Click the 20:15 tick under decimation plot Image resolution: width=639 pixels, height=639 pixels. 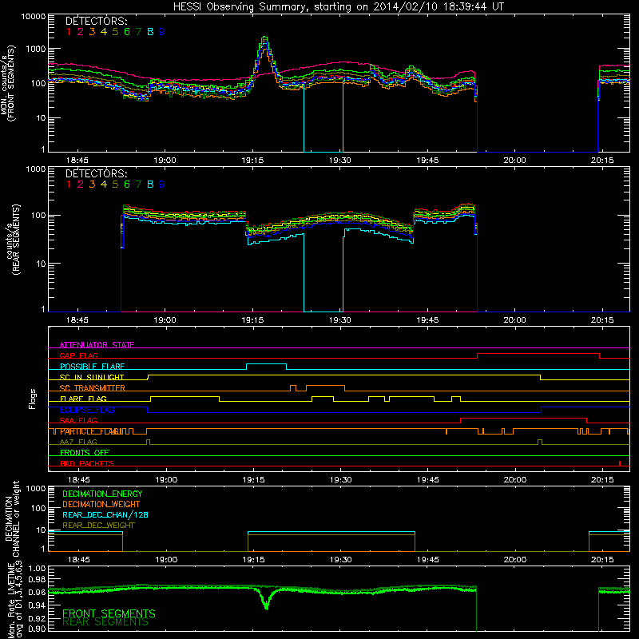(602, 560)
